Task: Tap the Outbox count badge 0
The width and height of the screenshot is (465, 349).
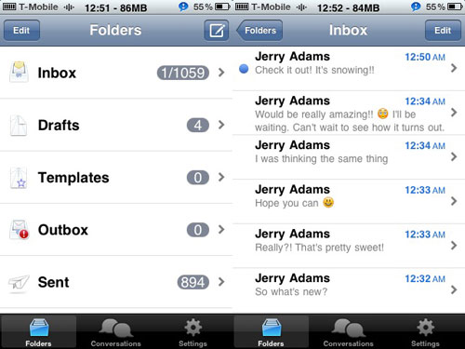Action: point(198,230)
